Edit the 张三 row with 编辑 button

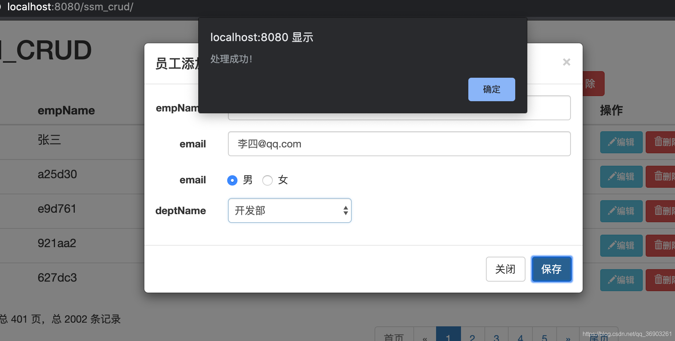point(621,142)
